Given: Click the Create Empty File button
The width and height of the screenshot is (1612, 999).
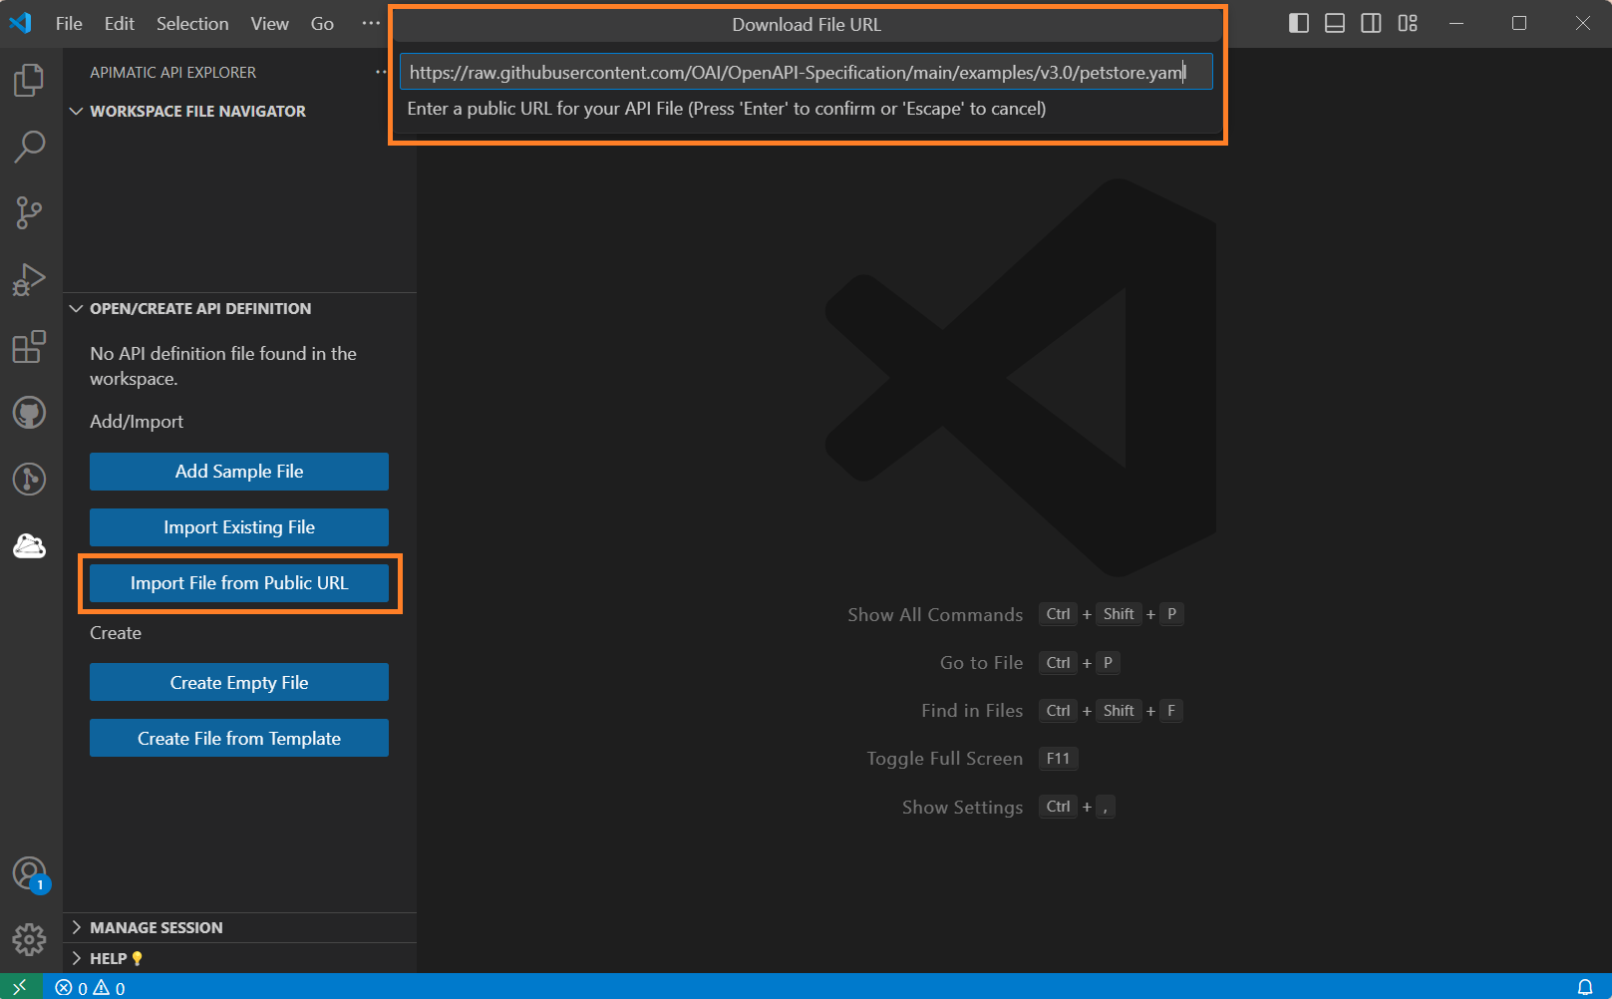Looking at the screenshot, I should pyautogui.click(x=239, y=683).
